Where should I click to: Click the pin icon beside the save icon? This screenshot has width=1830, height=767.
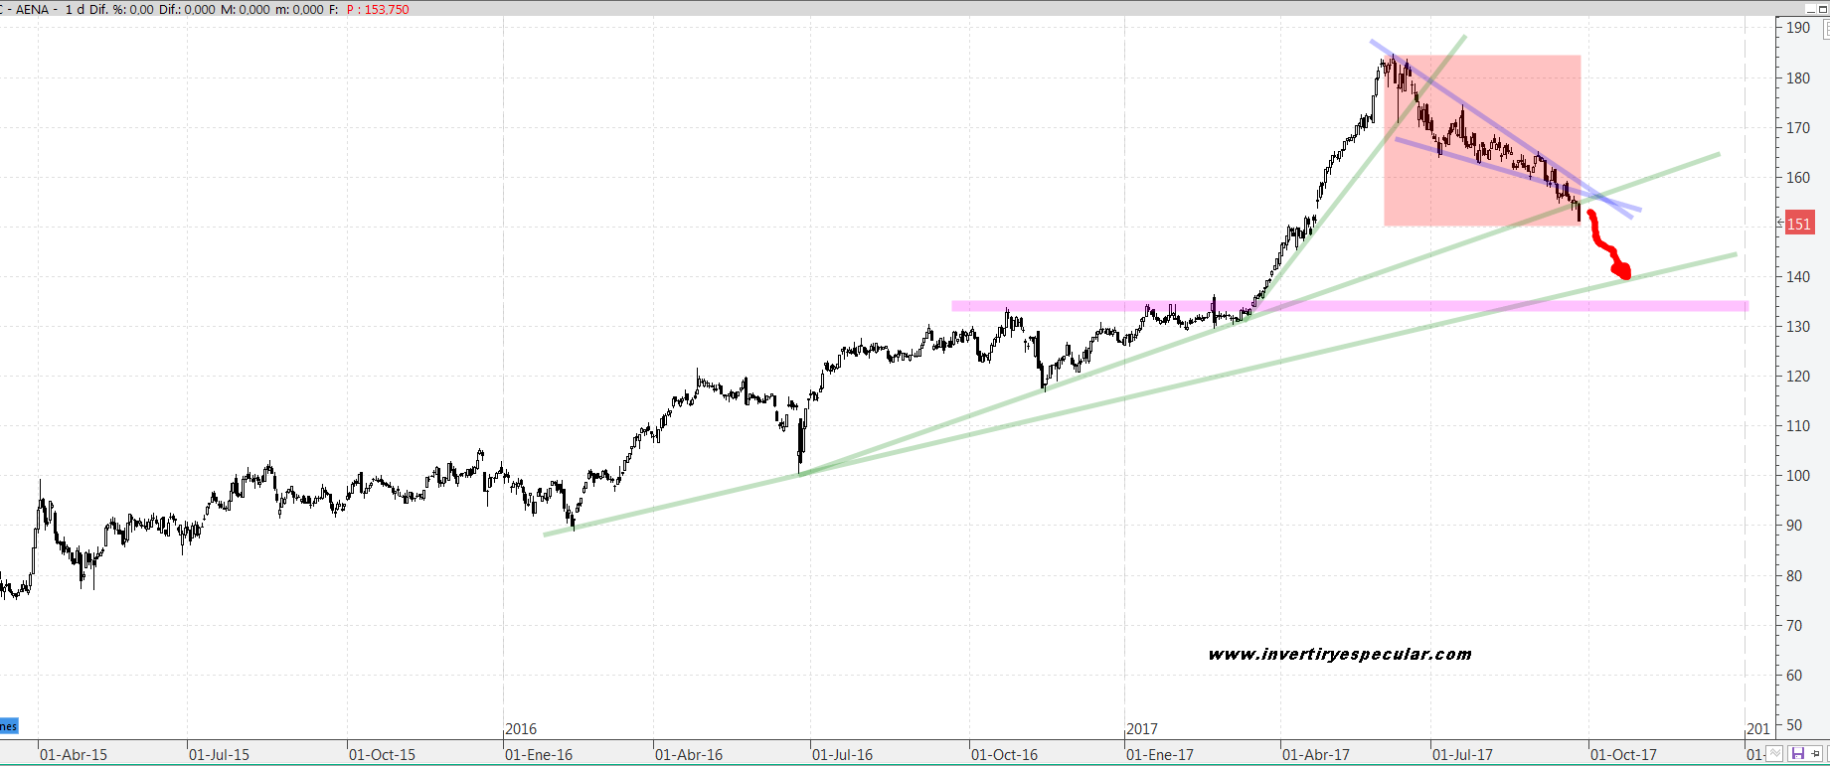[1815, 753]
